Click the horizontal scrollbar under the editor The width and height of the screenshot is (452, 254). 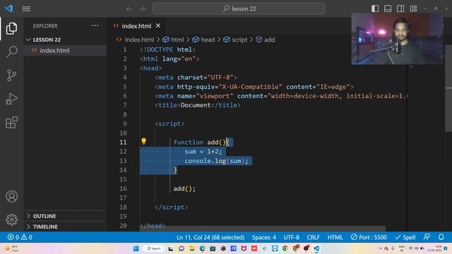click(262, 229)
